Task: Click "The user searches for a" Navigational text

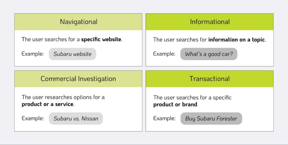Action: 51,40
